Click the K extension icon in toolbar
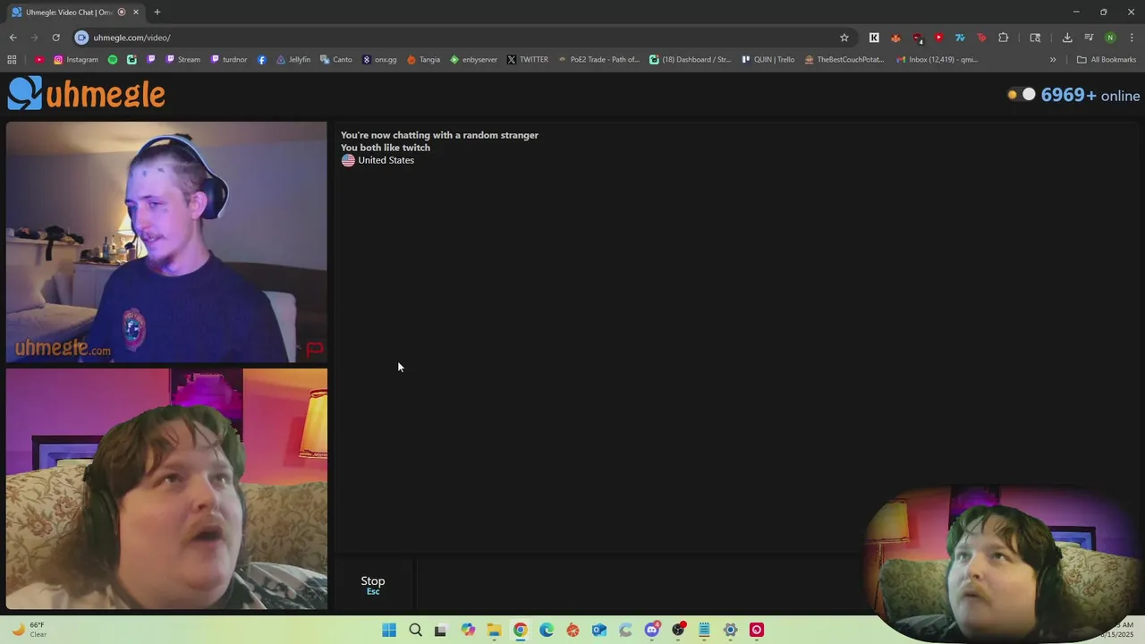The width and height of the screenshot is (1145, 644). pyautogui.click(x=874, y=38)
